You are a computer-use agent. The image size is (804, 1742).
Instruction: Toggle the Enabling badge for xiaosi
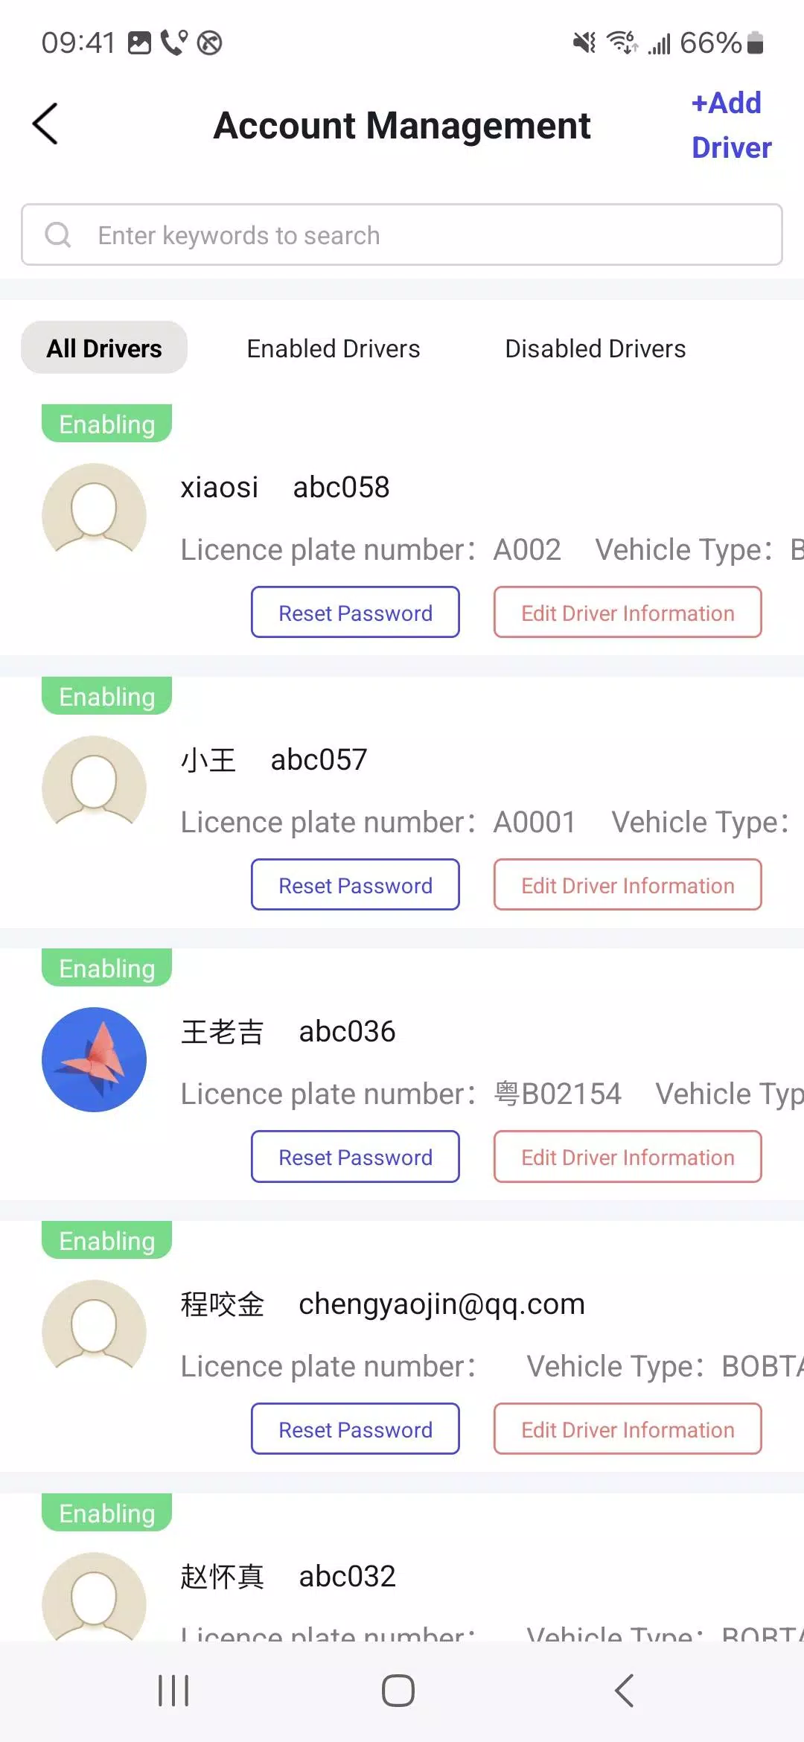tap(106, 424)
